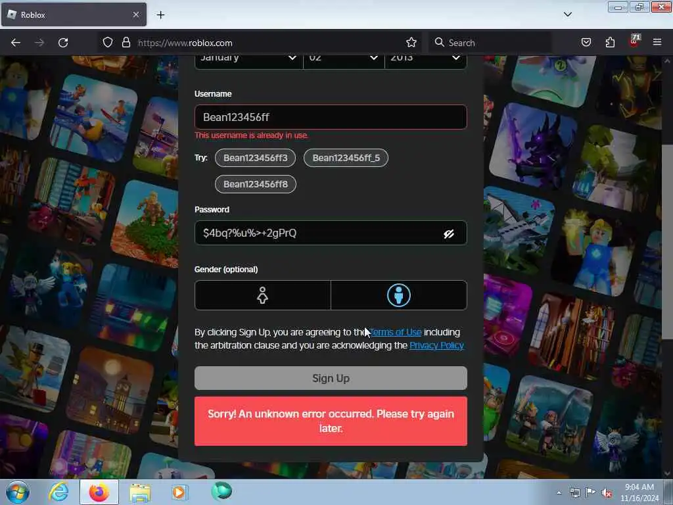Open a new tab with the plus button
Image resolution: width=673 pixels, height=505 pixels.
tap(160, 15)
